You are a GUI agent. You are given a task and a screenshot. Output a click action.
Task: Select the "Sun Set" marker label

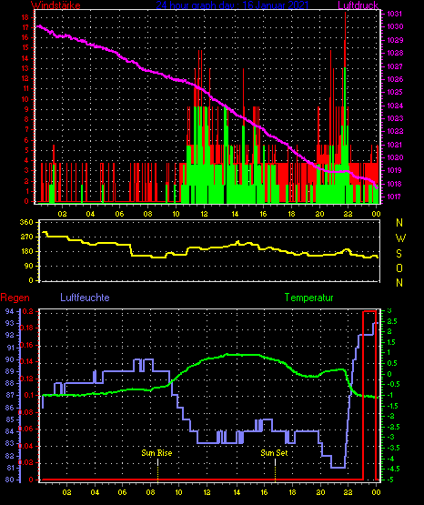[x=274, y=453]
